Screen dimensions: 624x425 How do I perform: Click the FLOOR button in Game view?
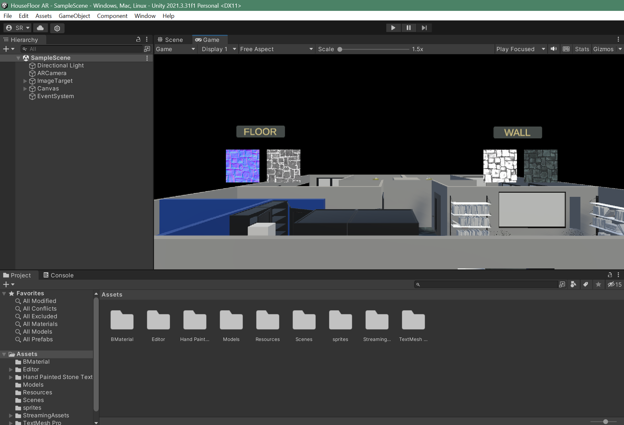tap(260, 132)
